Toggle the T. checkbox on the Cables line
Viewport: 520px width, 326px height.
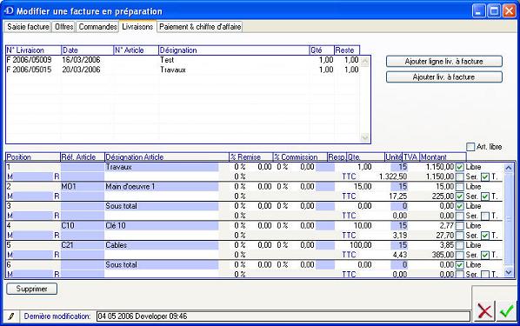[485, 255]
